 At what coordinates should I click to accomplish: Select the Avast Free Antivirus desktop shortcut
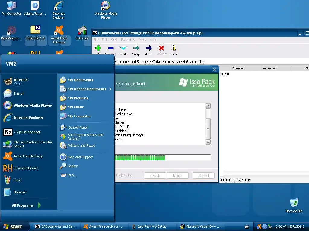pos(59,35)
